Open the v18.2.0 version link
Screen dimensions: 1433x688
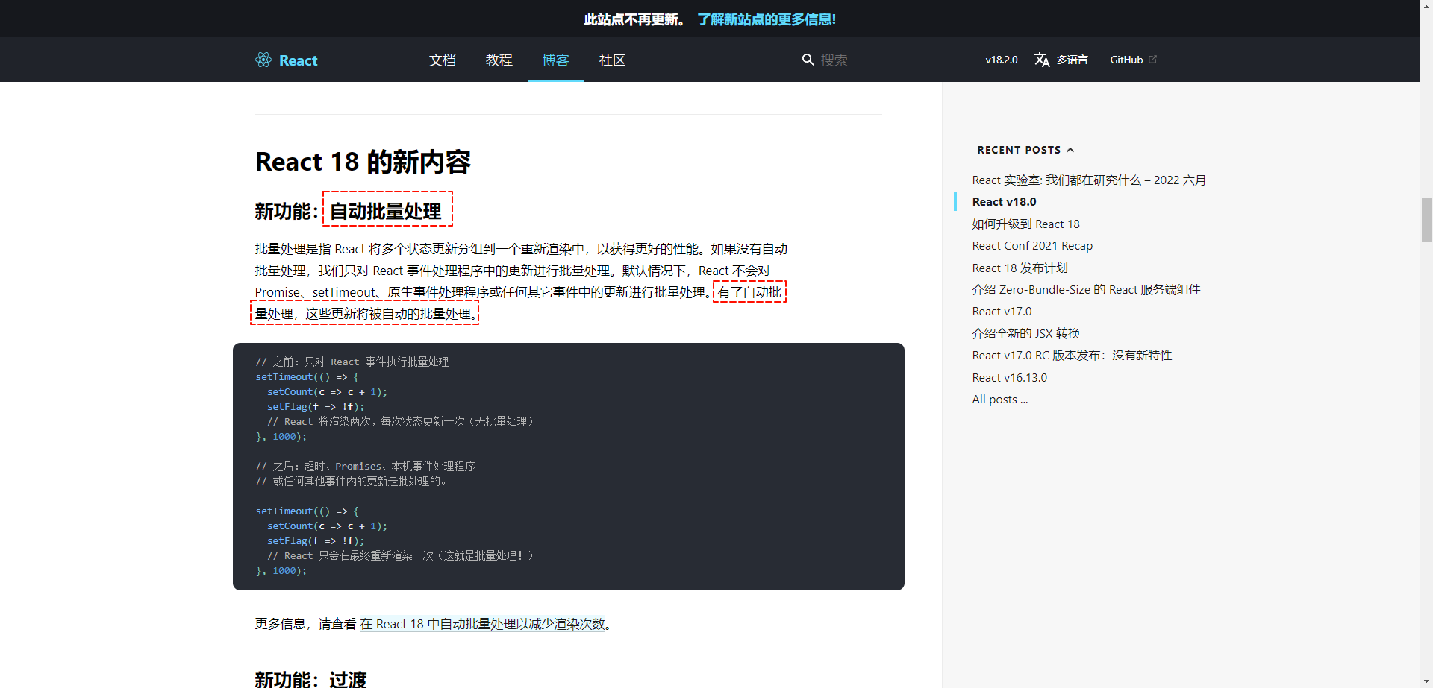1001,60
